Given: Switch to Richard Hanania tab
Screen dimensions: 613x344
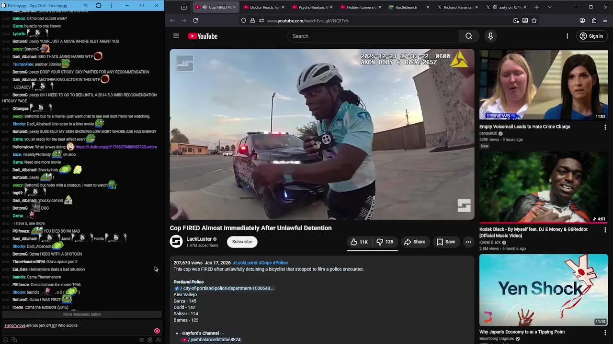Looking at the screenshot, I should tap(457, 7).
